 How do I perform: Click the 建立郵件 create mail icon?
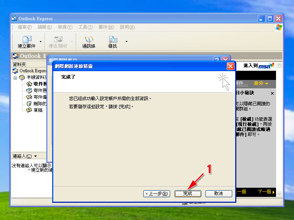26,42
